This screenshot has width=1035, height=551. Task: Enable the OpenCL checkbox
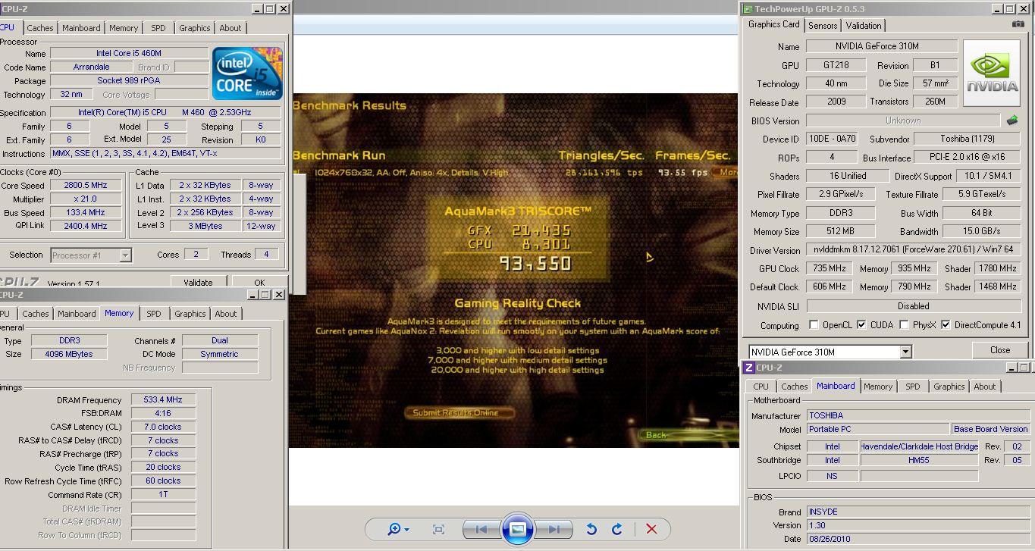point(814,325)
